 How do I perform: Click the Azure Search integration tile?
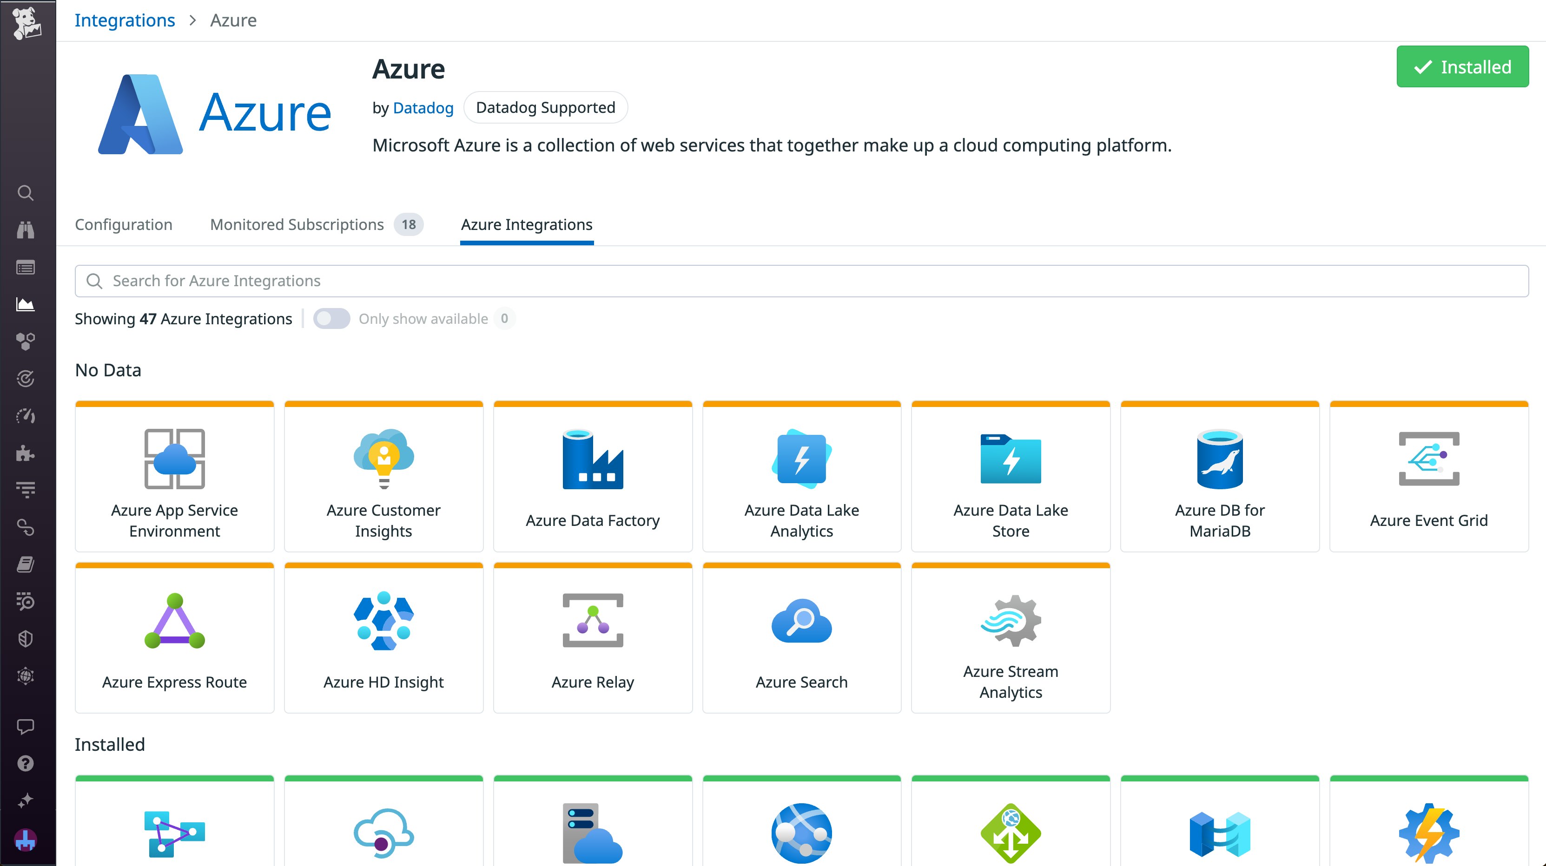click(x=801, y=638)
